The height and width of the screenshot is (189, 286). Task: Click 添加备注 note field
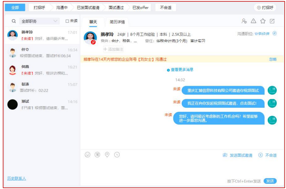coord(113,49)
